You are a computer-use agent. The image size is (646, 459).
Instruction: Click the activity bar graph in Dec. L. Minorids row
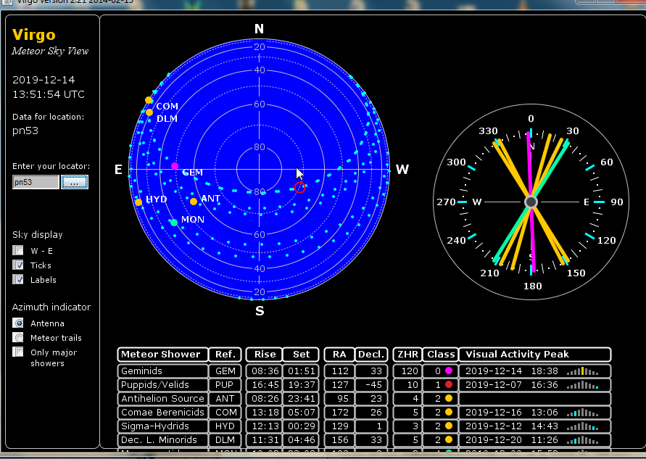click(582, 440)
